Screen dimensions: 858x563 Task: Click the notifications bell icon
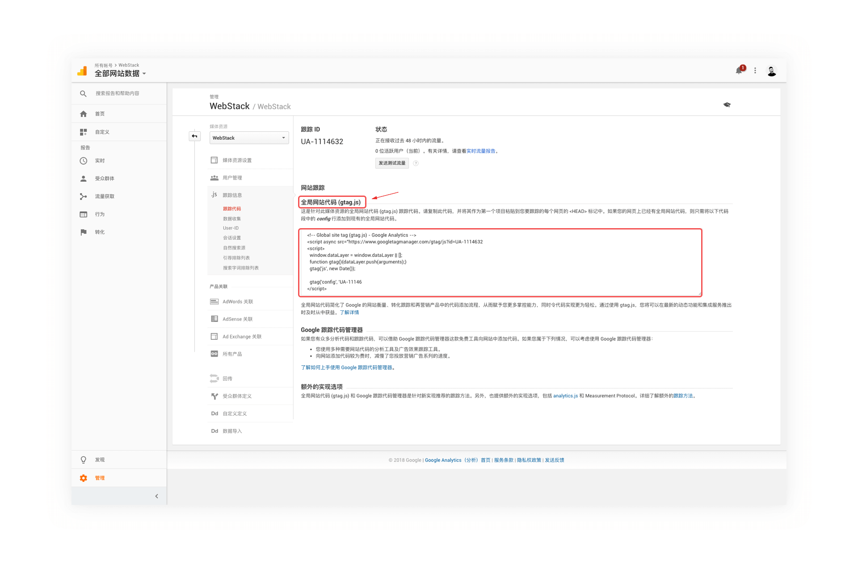(739, 71)
